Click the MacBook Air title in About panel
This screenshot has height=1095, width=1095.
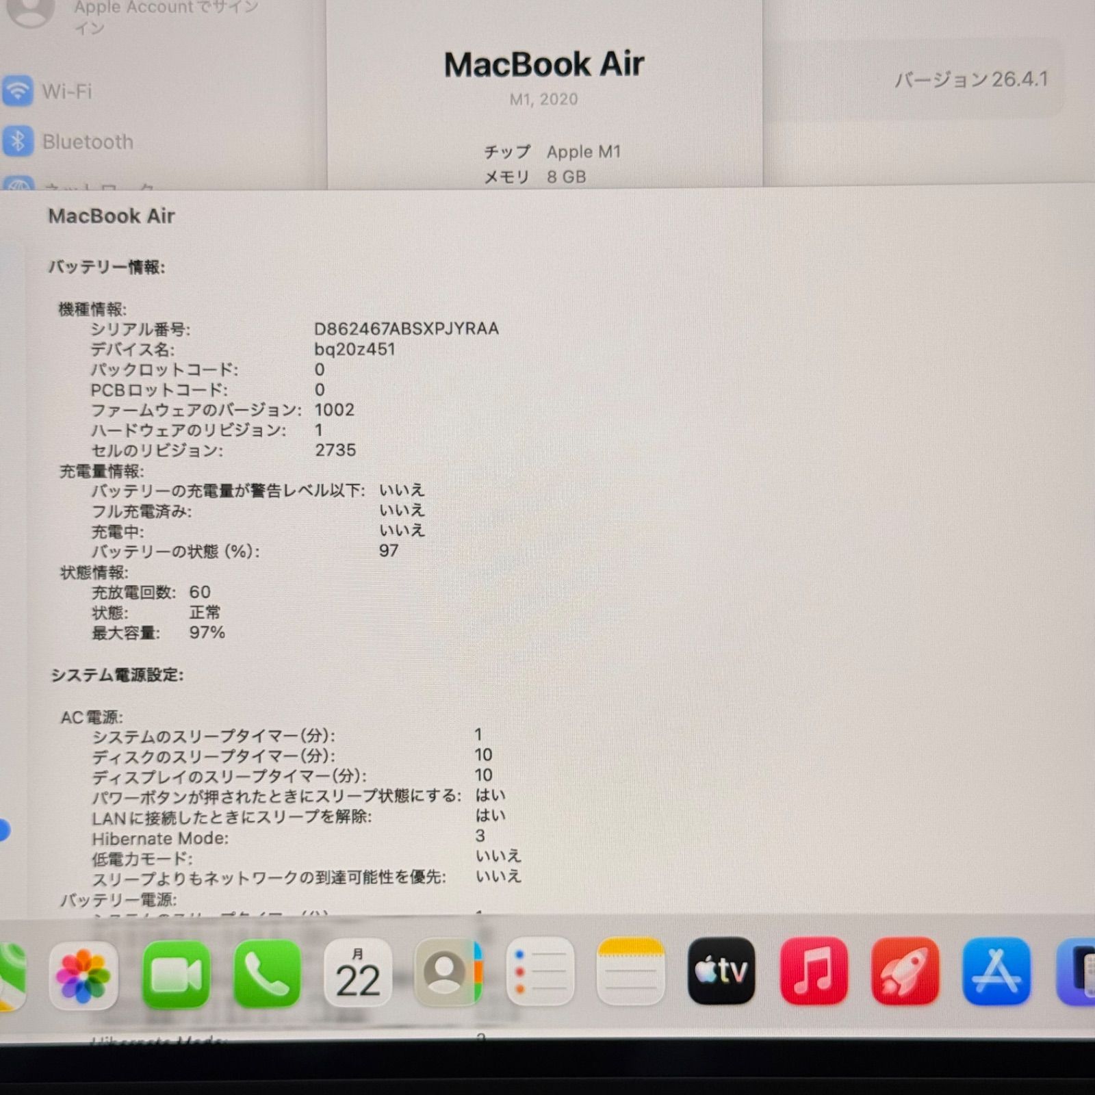tap(544, 64)
